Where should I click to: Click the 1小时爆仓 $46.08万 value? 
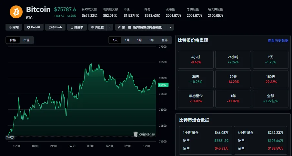pos(222,133)
